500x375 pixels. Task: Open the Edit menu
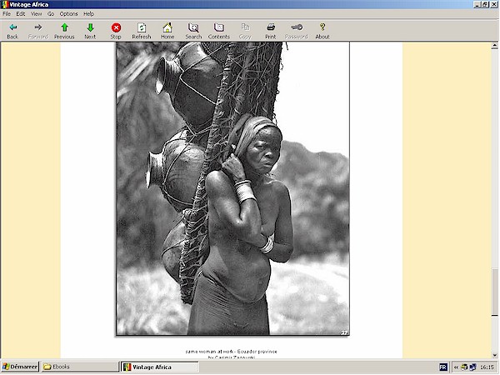tap(21, 13)
